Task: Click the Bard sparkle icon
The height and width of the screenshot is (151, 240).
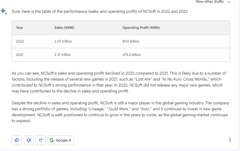Action: click(x=4, y=11)
